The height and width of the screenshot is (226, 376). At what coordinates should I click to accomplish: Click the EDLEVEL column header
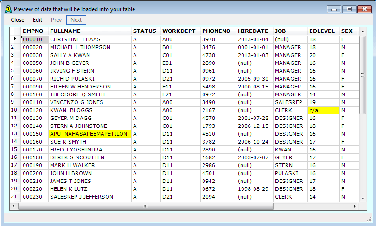click(x=324, y=31)
